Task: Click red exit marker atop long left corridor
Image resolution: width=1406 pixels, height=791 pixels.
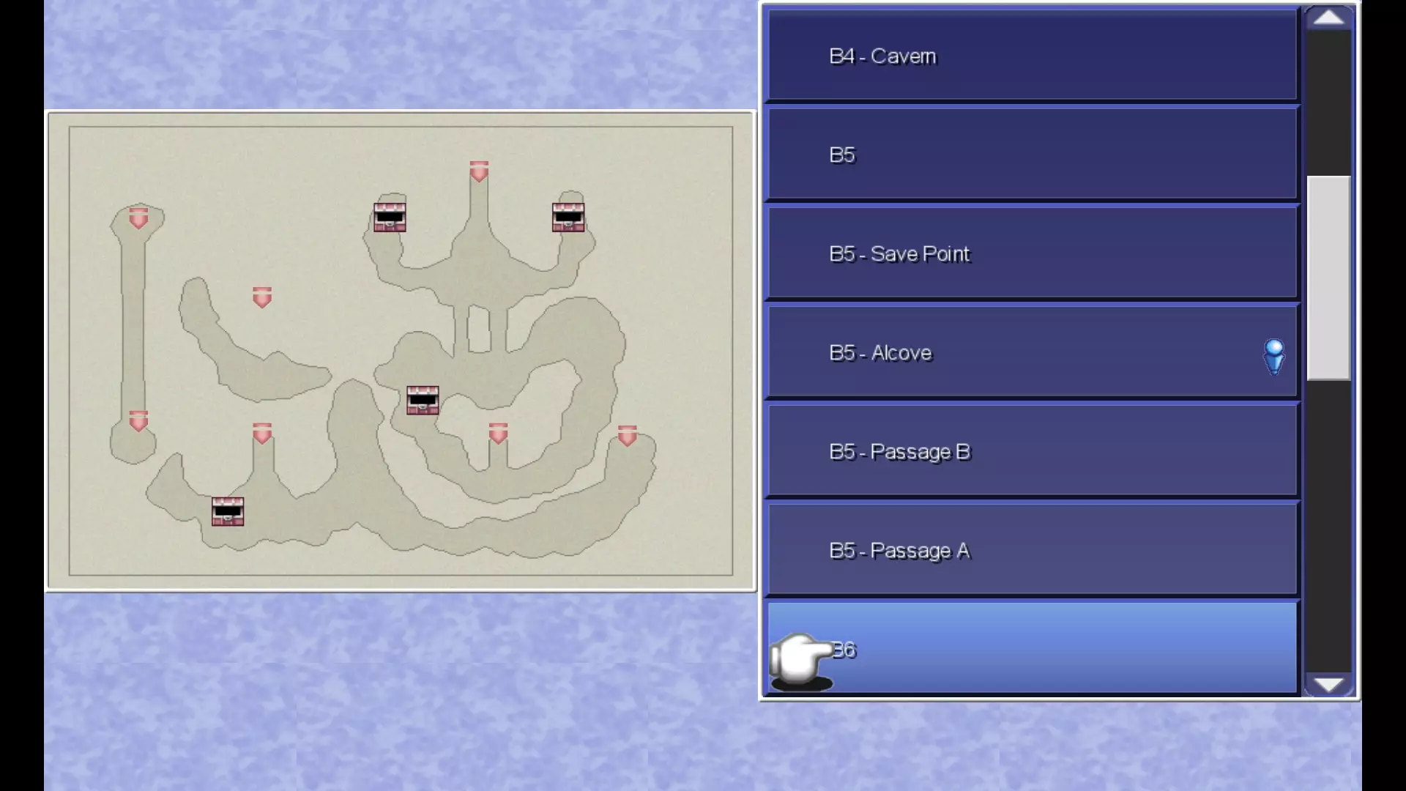Action: tap(138, 218)
